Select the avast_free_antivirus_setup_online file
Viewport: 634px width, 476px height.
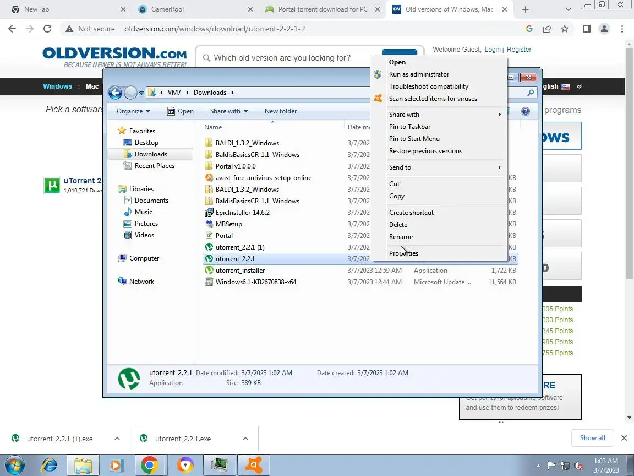(x=263, y=178)
